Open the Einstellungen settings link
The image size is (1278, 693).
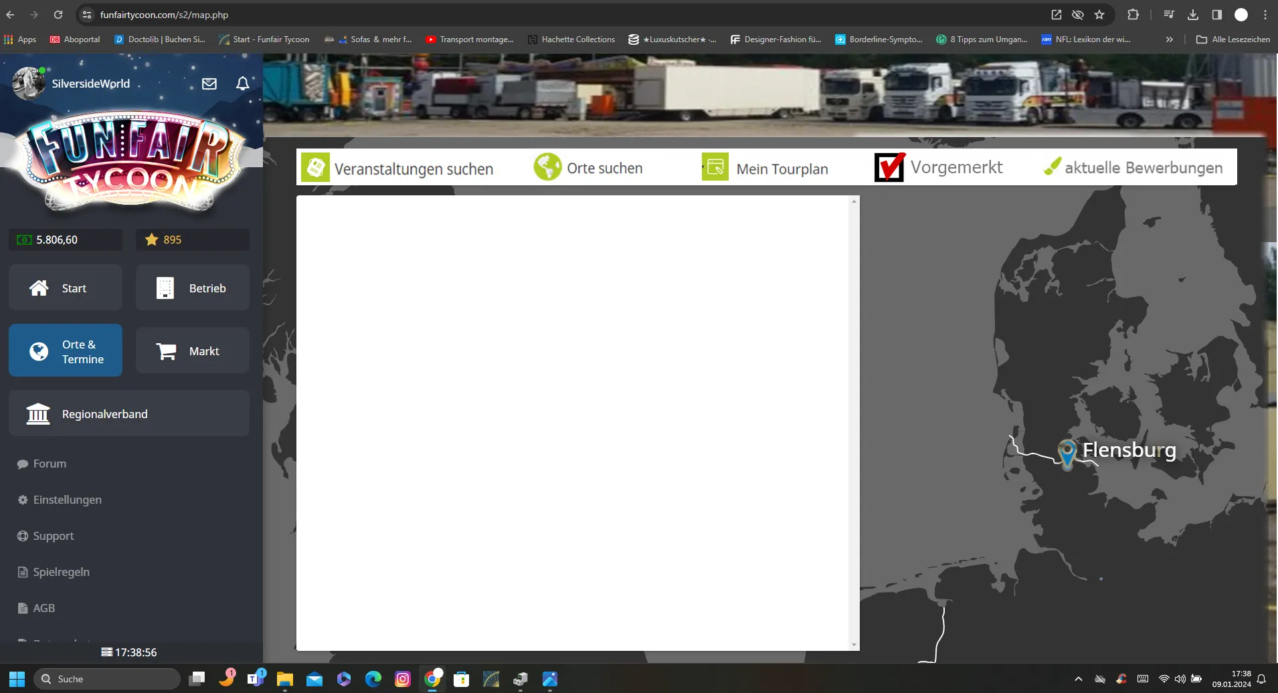pos(67,500)
